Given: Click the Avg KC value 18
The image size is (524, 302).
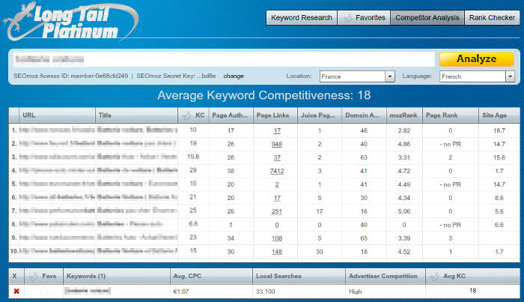Looking at the screenshot, I should pyautogui.click(x=472, y=291).
